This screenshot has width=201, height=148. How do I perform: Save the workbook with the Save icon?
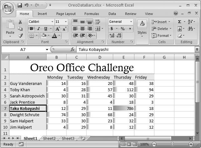(x=20, y=5)
